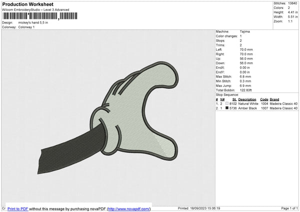Select the Up value 56.0 mm

pos(246,58)
